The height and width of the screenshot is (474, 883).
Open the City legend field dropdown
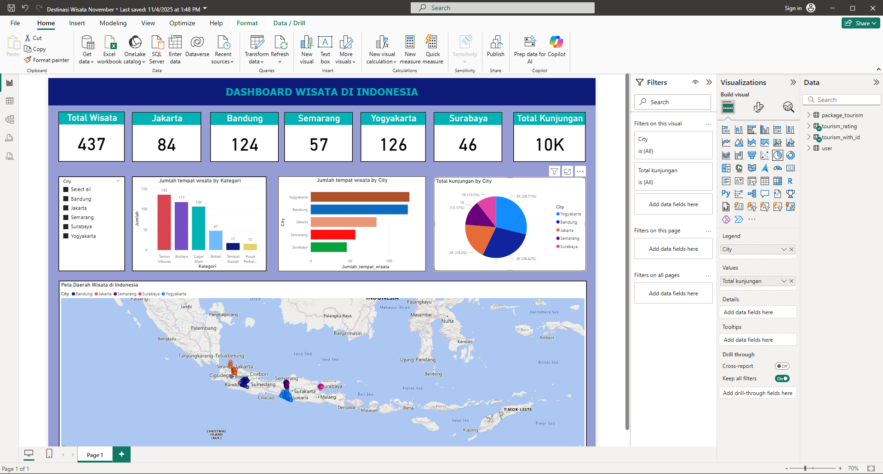(784, 249)
